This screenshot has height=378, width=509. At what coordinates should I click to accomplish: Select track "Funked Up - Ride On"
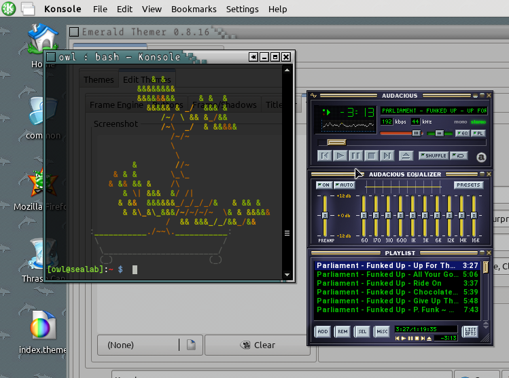398,283
